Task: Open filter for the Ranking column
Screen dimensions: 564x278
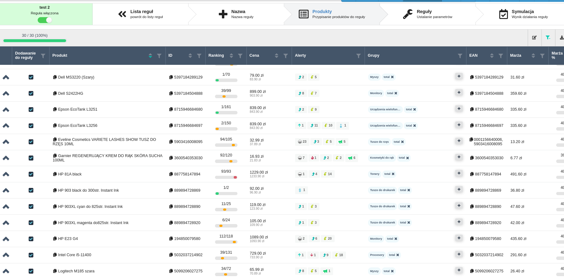Action: coord(240,56)
